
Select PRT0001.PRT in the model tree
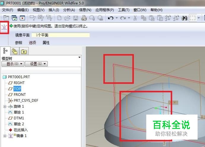[x=19, y=77]
